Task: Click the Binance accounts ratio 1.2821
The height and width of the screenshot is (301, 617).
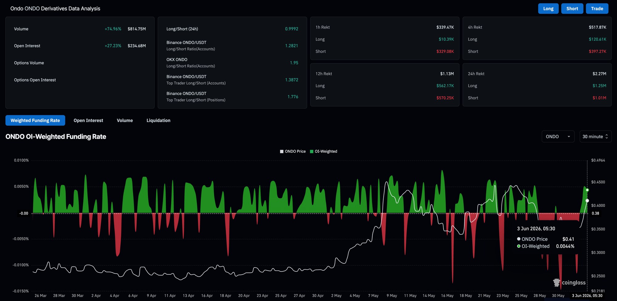Action: (x=292, y=46)
